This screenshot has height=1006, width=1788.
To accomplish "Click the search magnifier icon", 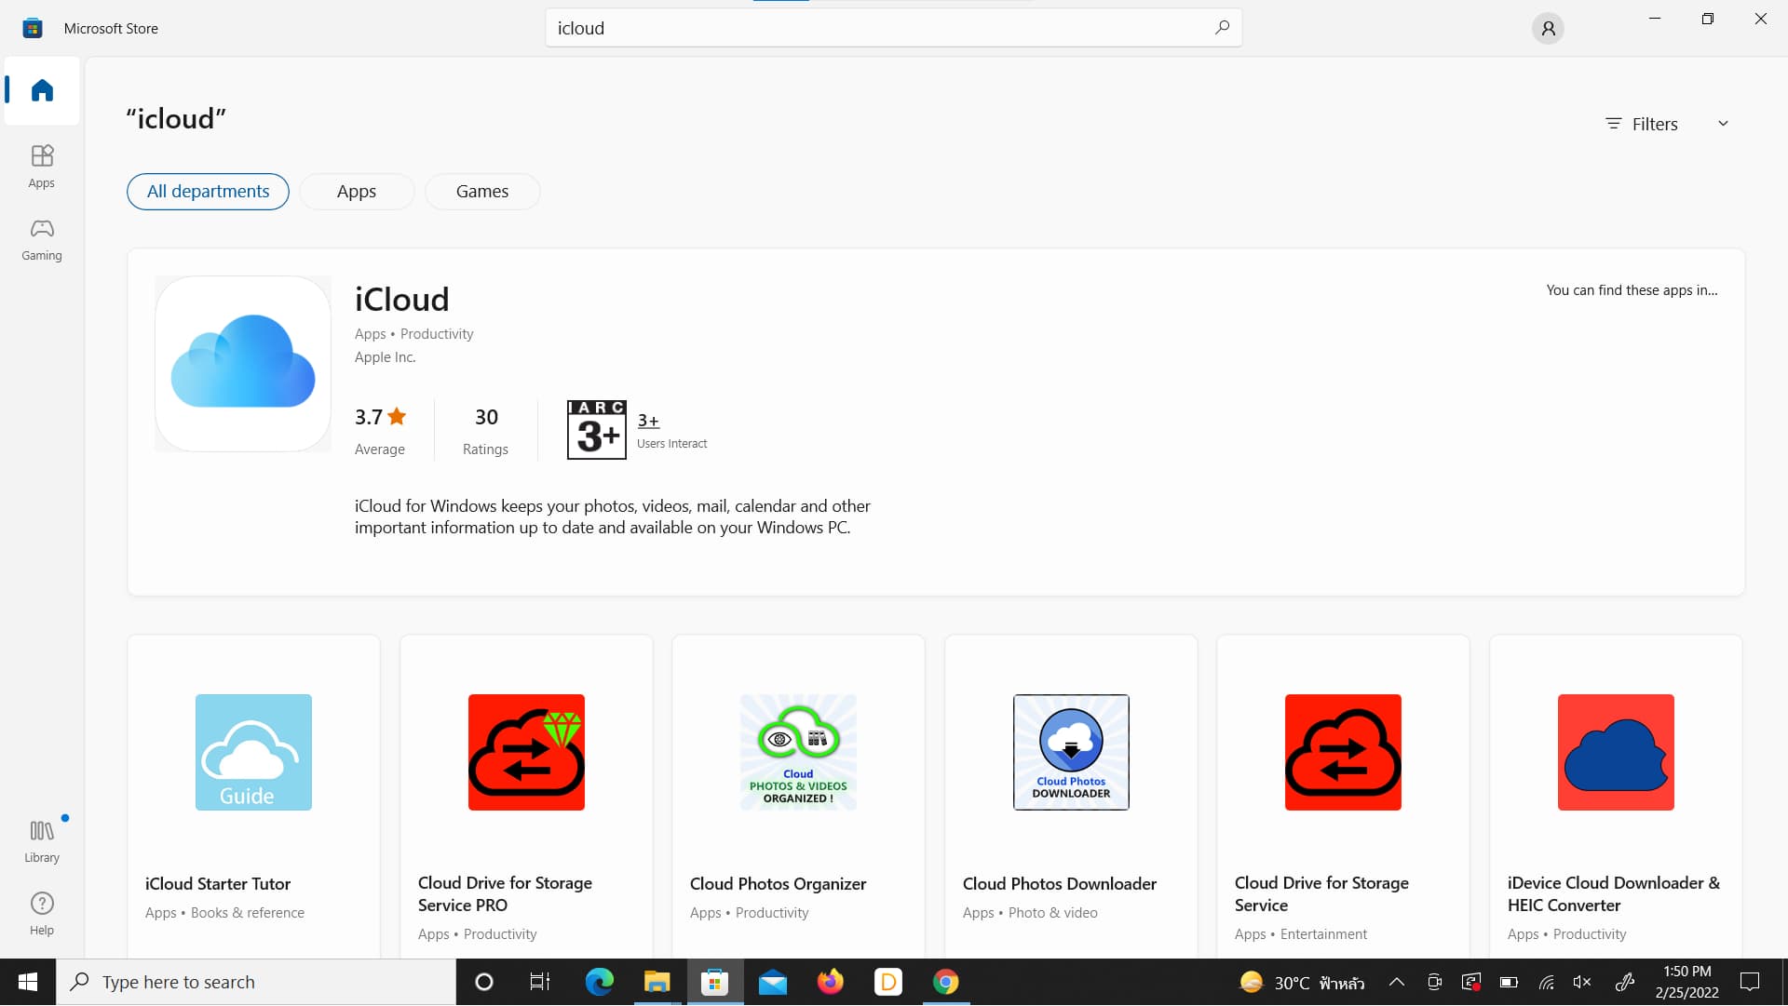I will [x=1222, y=28].
